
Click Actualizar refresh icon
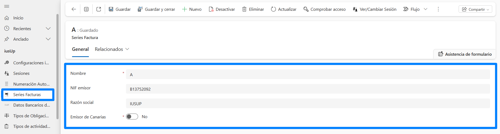pos(274,9)
